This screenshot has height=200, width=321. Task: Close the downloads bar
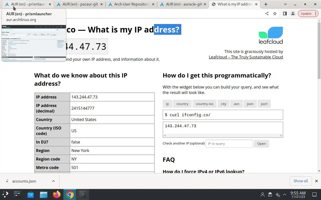pyautogui.click(x=316, y=181)
